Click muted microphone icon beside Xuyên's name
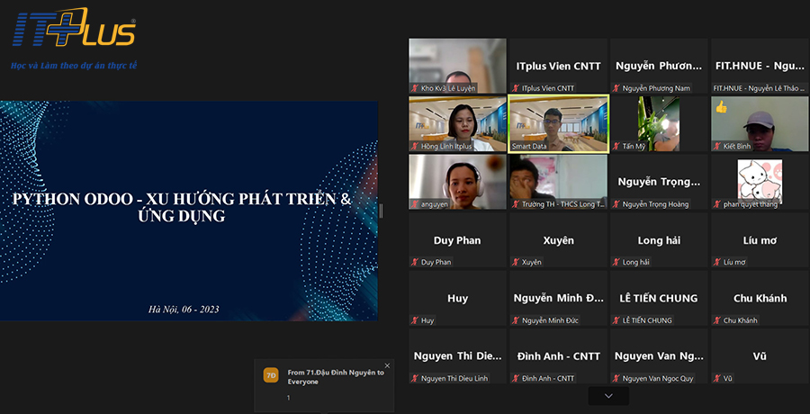810x414 pixels. click(x=516, y=263)
